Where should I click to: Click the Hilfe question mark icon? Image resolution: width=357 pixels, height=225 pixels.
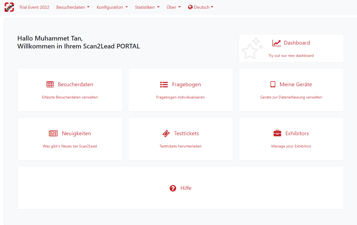coord(173,188)
